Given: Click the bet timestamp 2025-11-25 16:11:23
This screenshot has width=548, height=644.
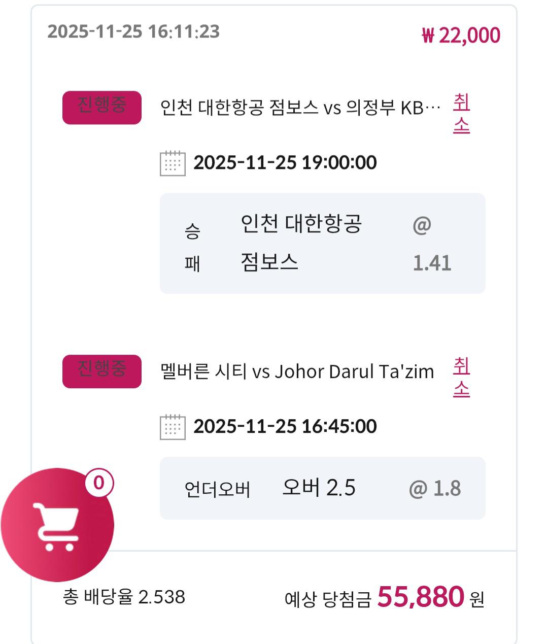Looking at the screenshot, I should pos(133,31).
